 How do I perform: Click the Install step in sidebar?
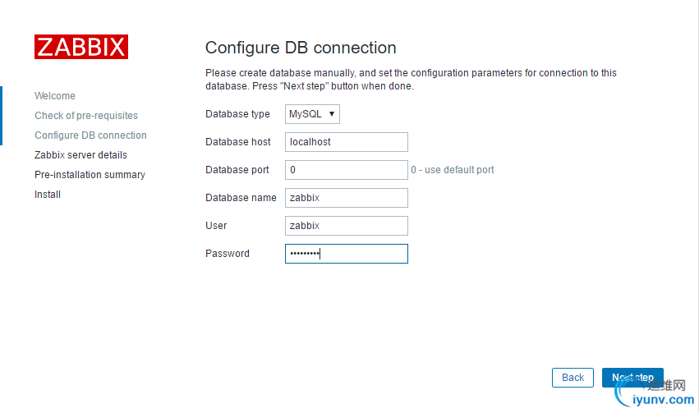48,195
